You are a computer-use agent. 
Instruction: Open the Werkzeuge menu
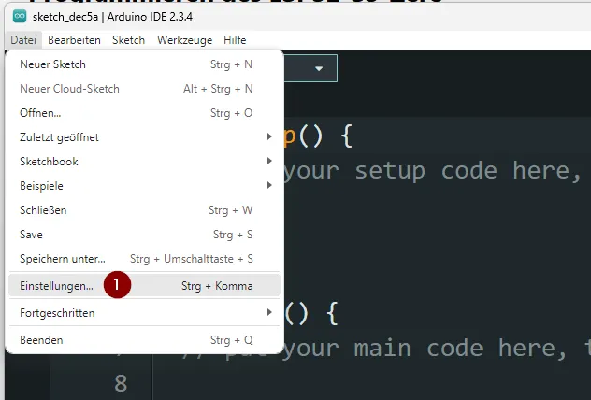[x=184, y=40]
